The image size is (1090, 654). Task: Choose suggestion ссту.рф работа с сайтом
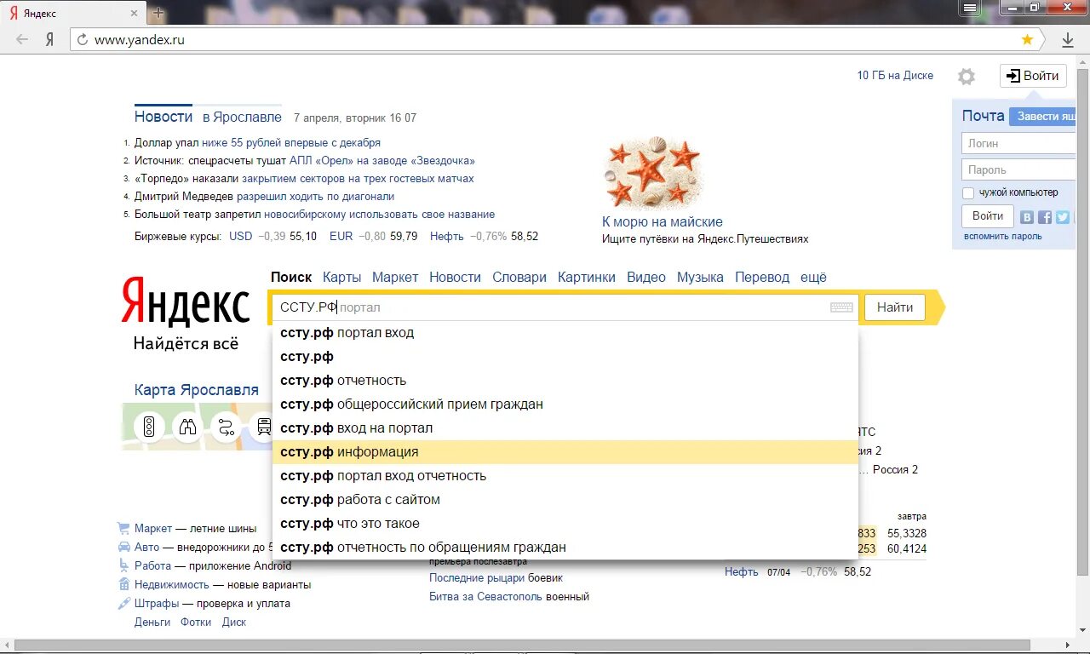tap(565, 500)
